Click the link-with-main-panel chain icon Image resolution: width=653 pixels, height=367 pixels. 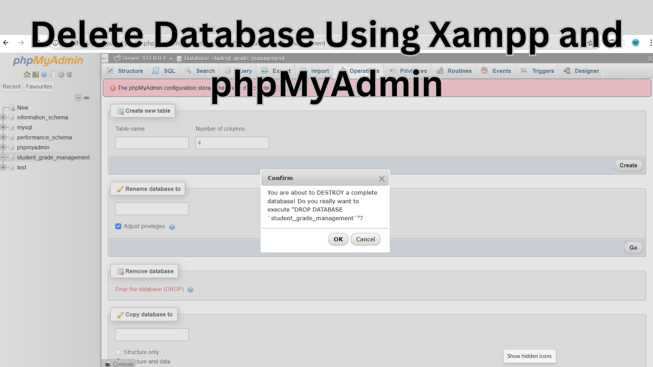pyautogui.click(x=87, y=97)
